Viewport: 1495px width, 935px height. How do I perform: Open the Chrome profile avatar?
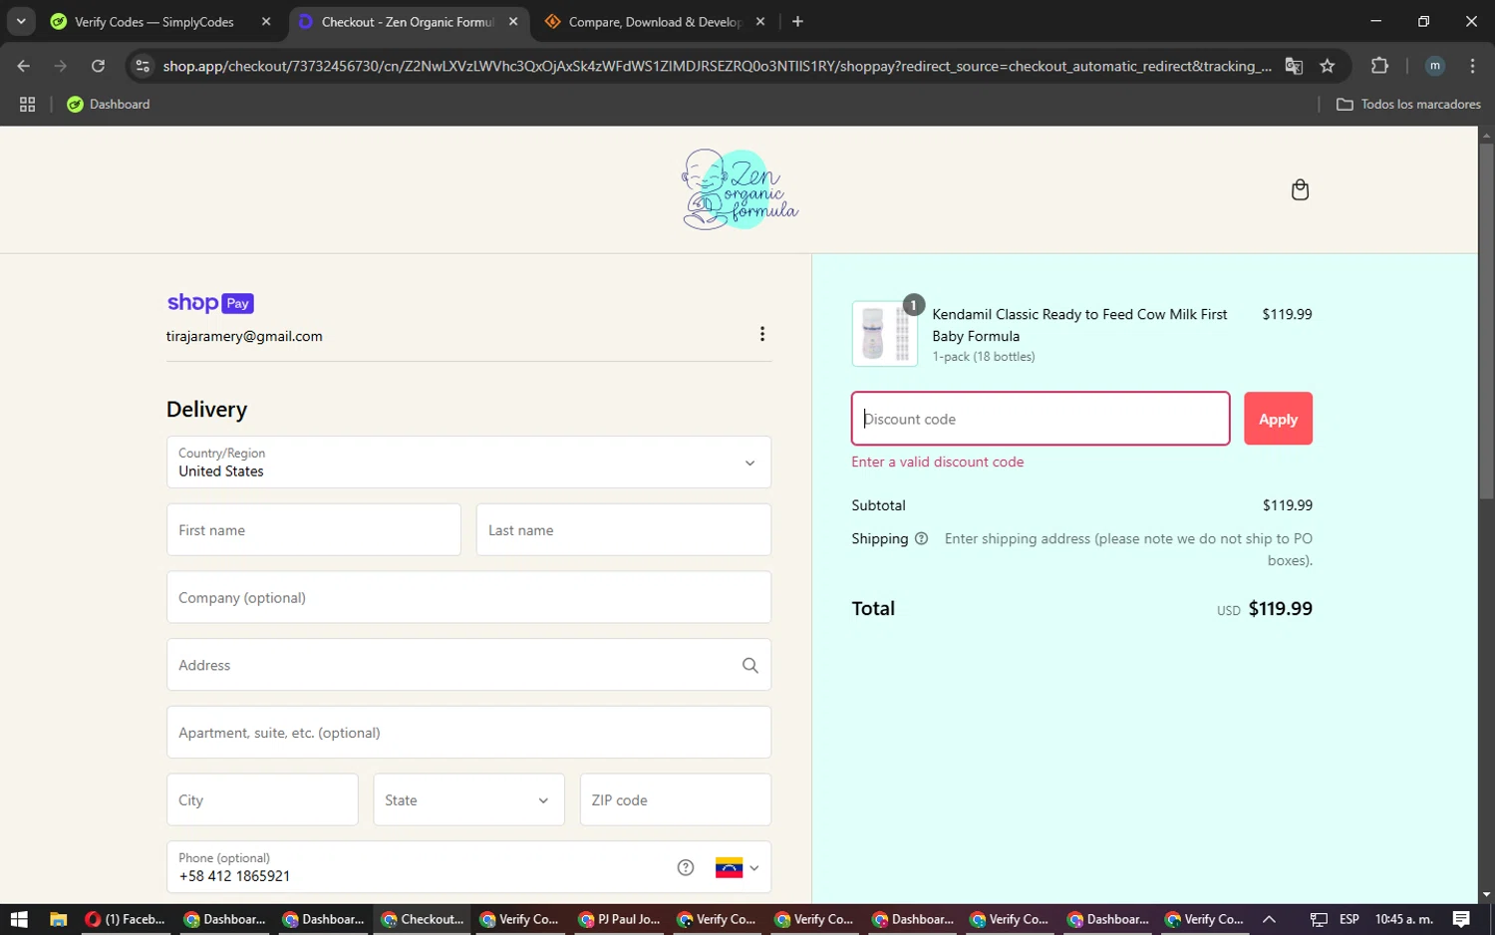[x=1435, y=66]
